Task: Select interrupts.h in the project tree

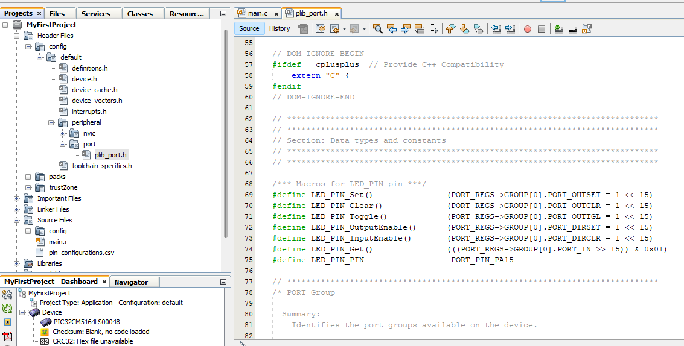Action: 89,112
